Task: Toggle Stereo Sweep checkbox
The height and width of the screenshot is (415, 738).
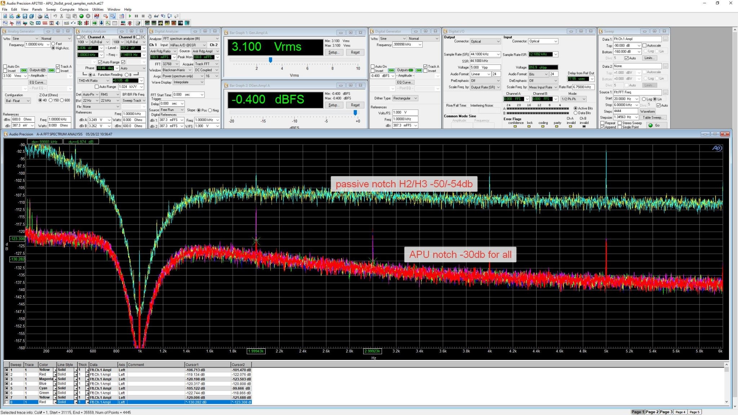Action: [619, 123]
